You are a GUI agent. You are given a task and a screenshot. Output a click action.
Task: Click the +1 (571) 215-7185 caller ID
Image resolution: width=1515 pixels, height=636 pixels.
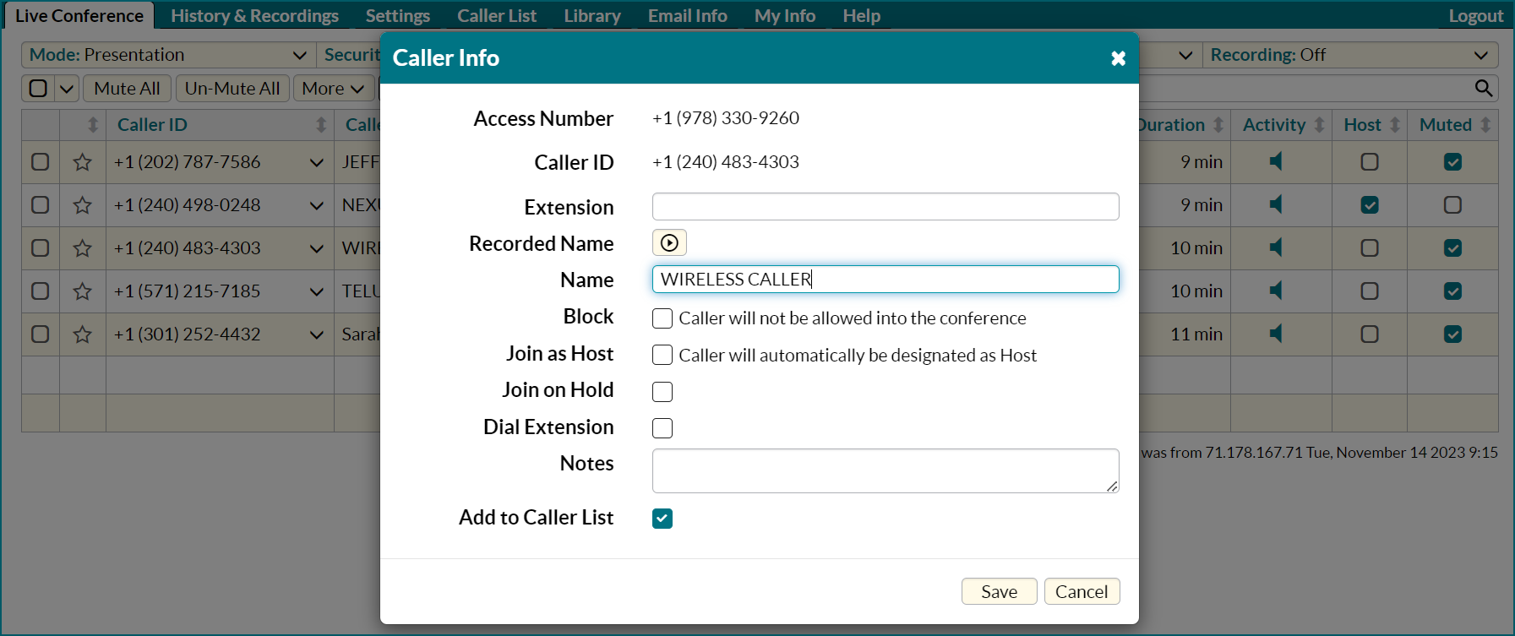(x=187, y=291)
